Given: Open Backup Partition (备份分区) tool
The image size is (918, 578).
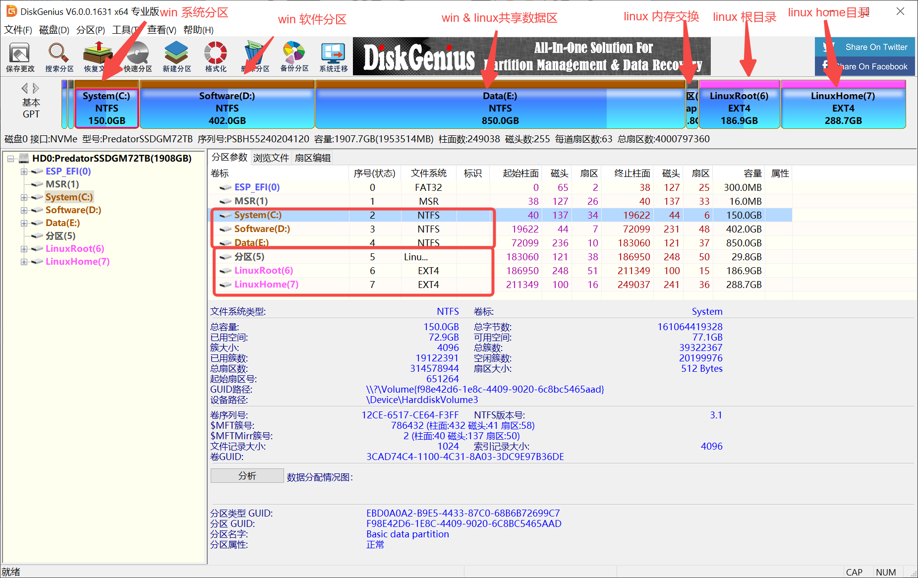Looking at the screenshot, I should pos(294,57).
